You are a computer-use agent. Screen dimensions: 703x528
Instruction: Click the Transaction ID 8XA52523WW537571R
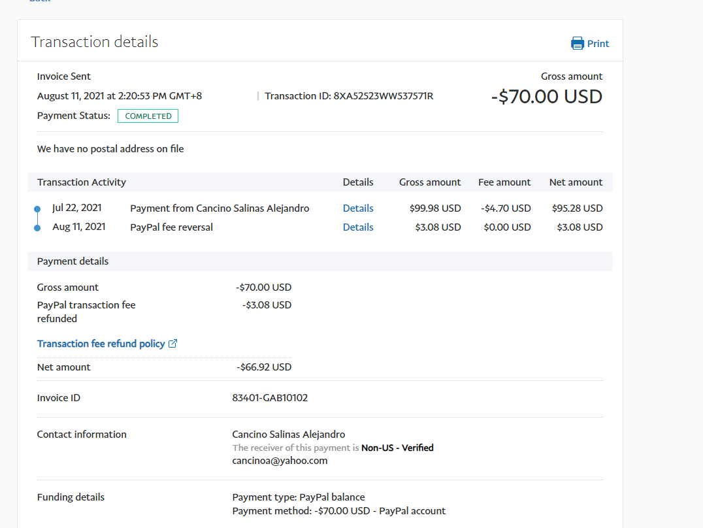(x=383, y=96)
